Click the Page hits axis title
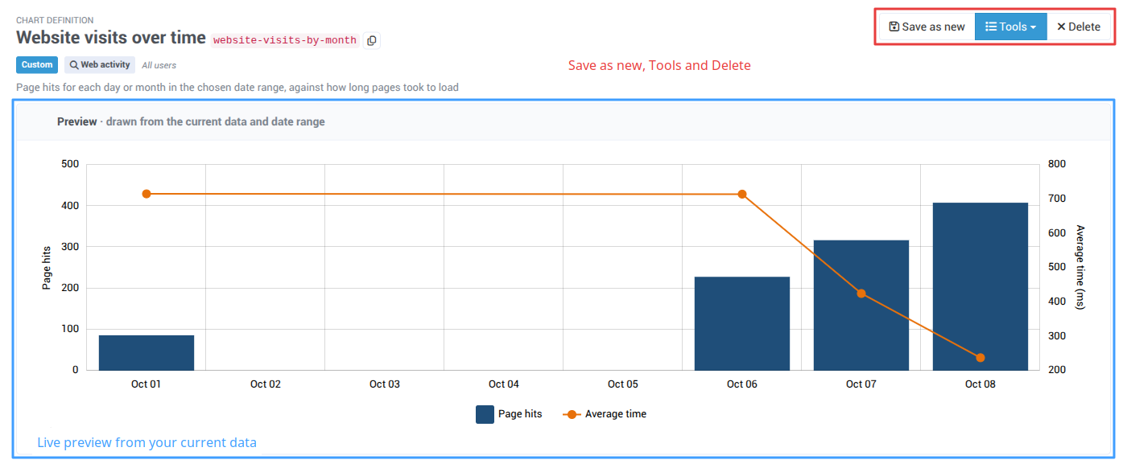Screen dimensions: 1127x468 pos(47,267)
